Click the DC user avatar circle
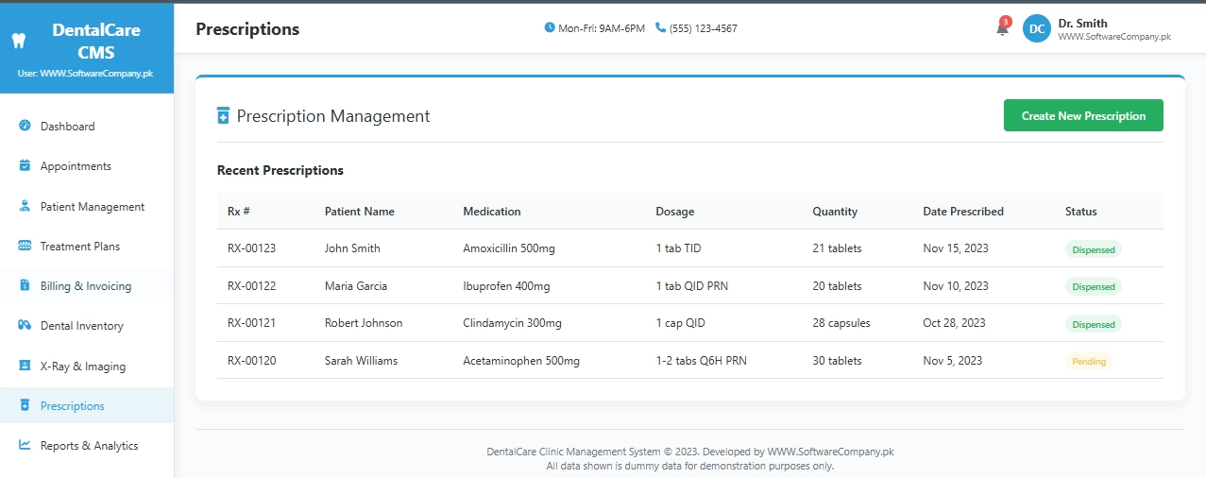Image resolution: width=1206 pixels, height=478 pixels. pyautogui.click(x=1036, y=28)
